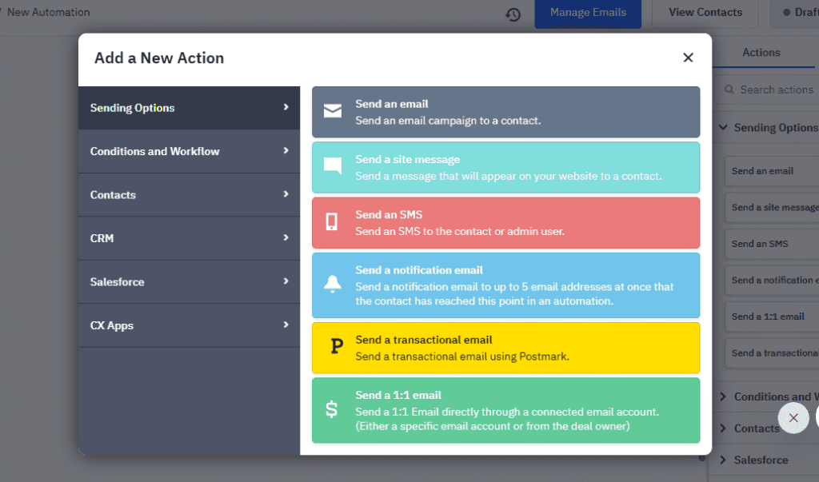Collapse Sending Options in the right sidebar
Image resolution: width=819 pixels, height=482 pixels.
[723, 127]
